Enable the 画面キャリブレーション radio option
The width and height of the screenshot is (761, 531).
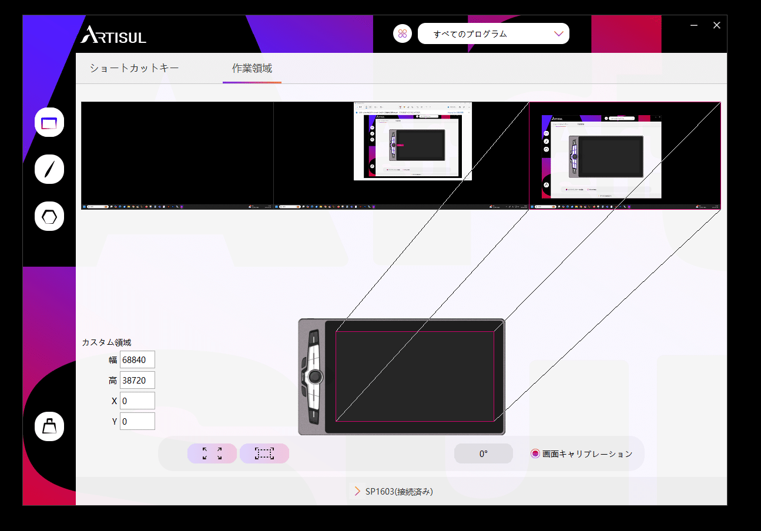(535, 453)
